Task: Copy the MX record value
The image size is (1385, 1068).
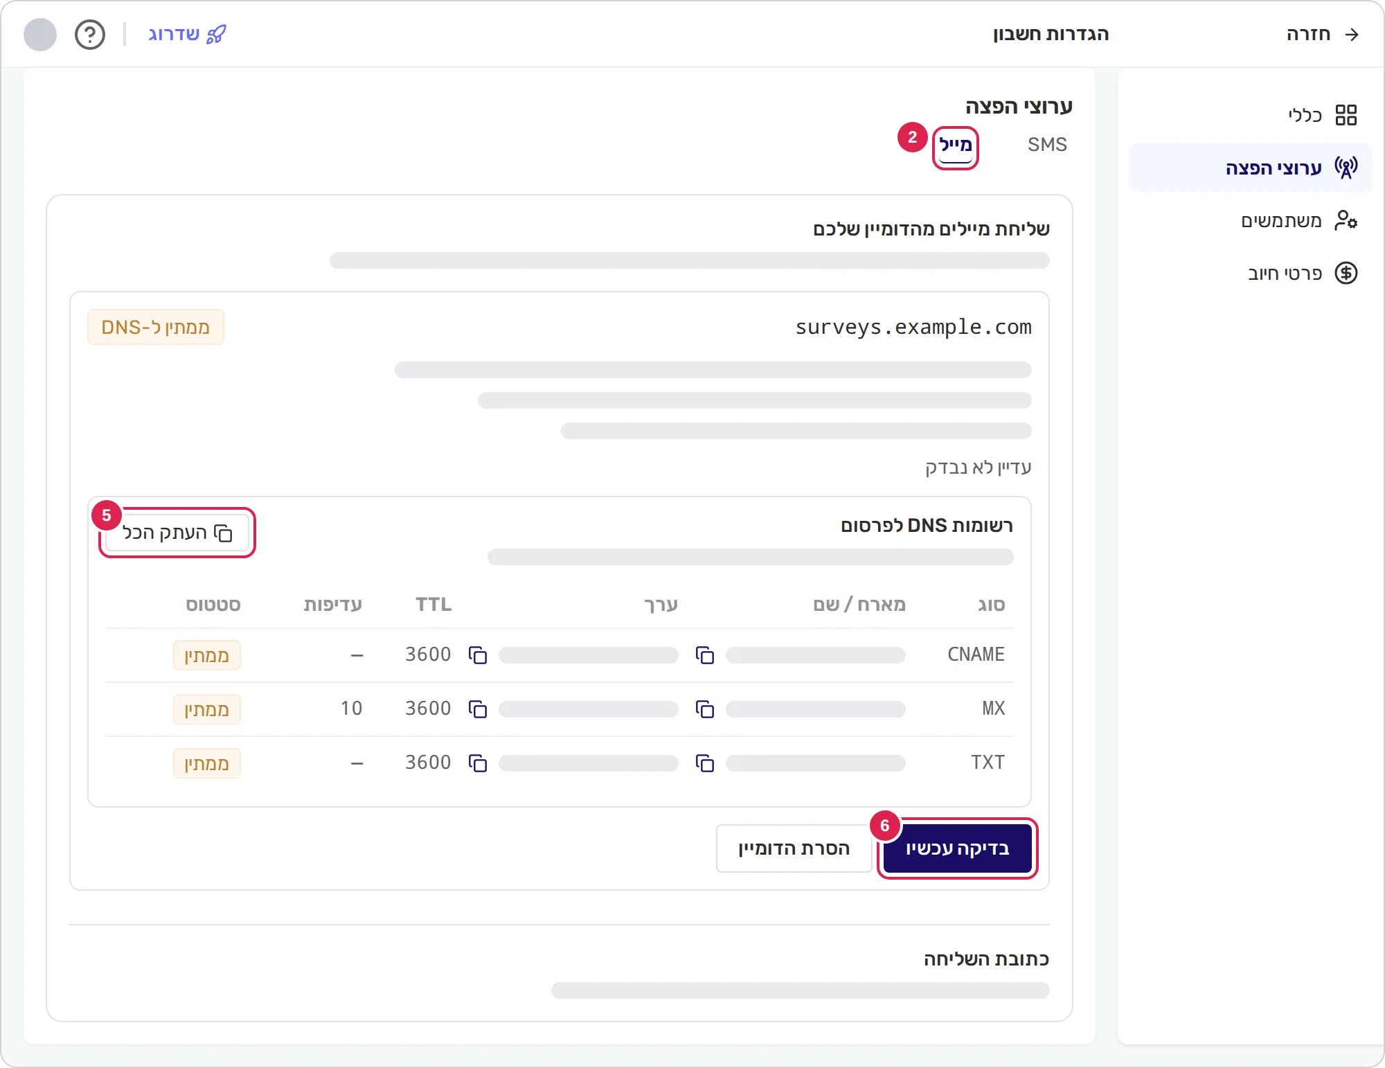Action: pos(478,709)
